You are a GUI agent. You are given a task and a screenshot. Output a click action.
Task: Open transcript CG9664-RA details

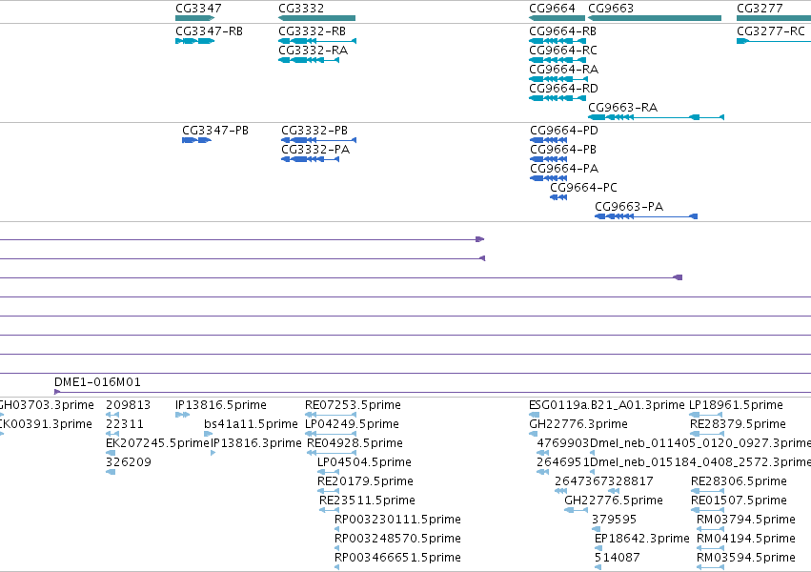[564, 70]
